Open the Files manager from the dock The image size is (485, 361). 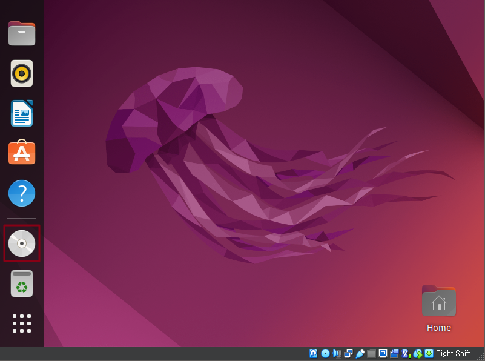point(22,33)
